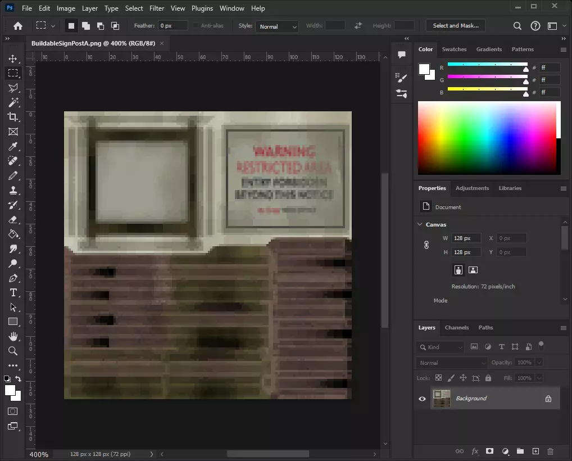Create a new layer in Layers panel
The height and width of the screenshot is (461, 572).
(x=535, y=451)
